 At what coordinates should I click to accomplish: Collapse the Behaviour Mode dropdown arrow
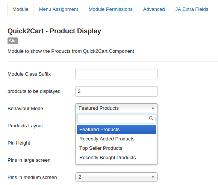[x=153, y=108]
